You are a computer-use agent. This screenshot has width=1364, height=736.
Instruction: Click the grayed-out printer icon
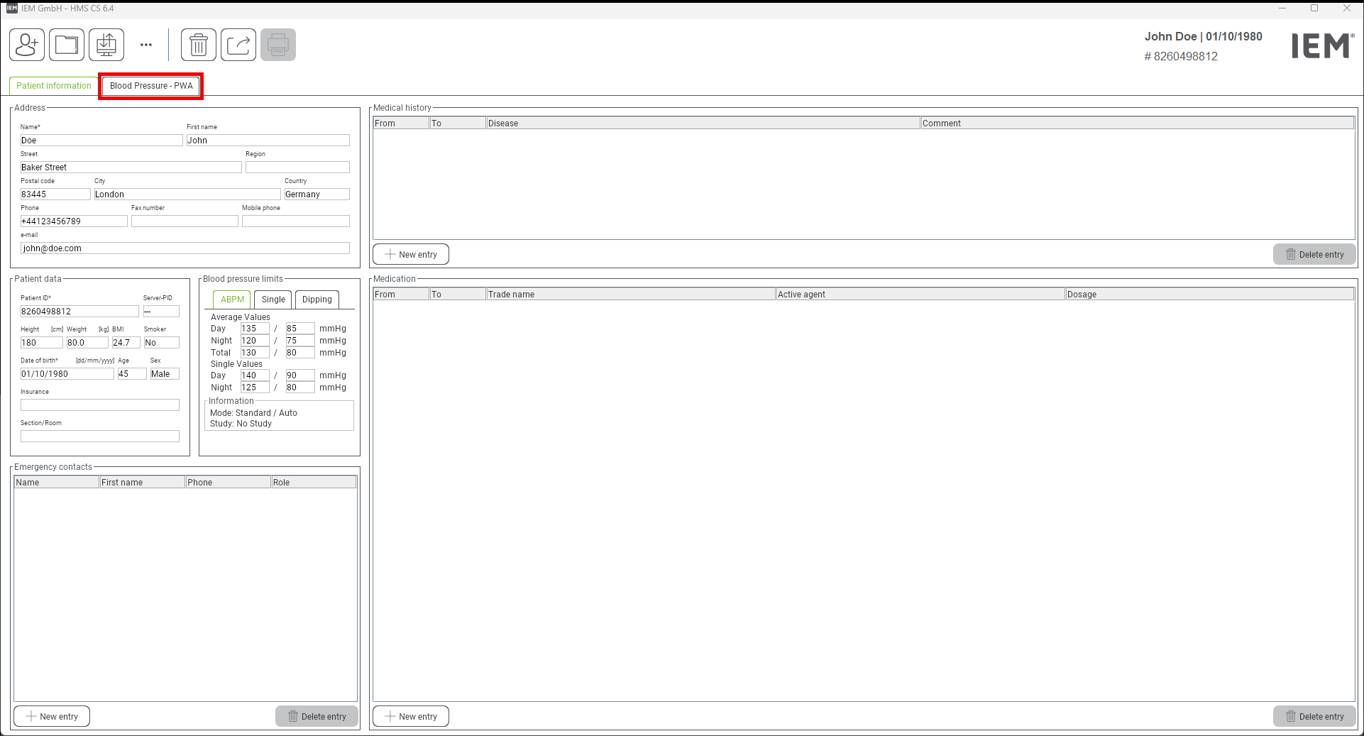pos(278,45)
